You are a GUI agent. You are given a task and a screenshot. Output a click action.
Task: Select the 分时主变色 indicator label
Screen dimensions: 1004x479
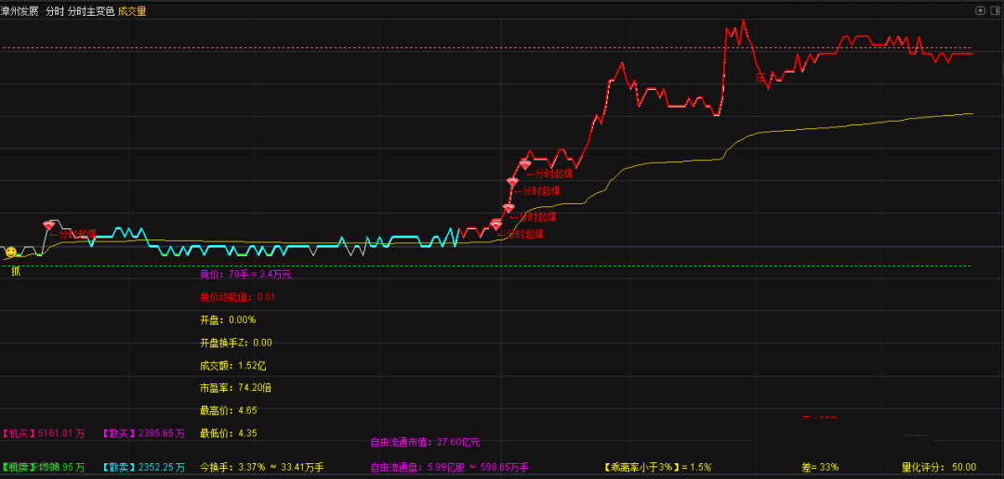[x=91, y=11]
